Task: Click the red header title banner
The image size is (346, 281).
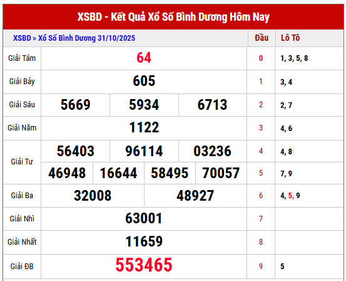Action: point(173,17)
